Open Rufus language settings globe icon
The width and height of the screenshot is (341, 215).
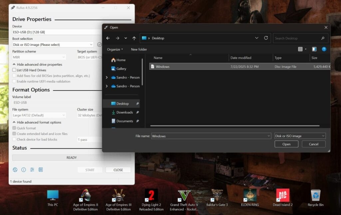[15, 170]
